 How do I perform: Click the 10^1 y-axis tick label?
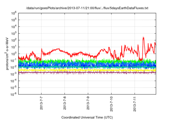tap(14, 47)
